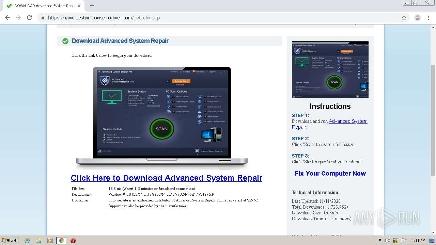Viewport: 436px width, 245px height.
Task: Switch to Chrome on the taskbar
Action: 62,241
